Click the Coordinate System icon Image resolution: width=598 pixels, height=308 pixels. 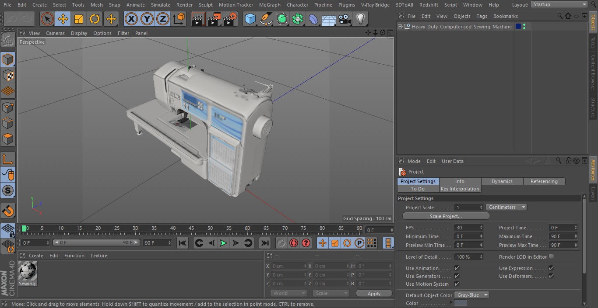[x=179, y=19]
